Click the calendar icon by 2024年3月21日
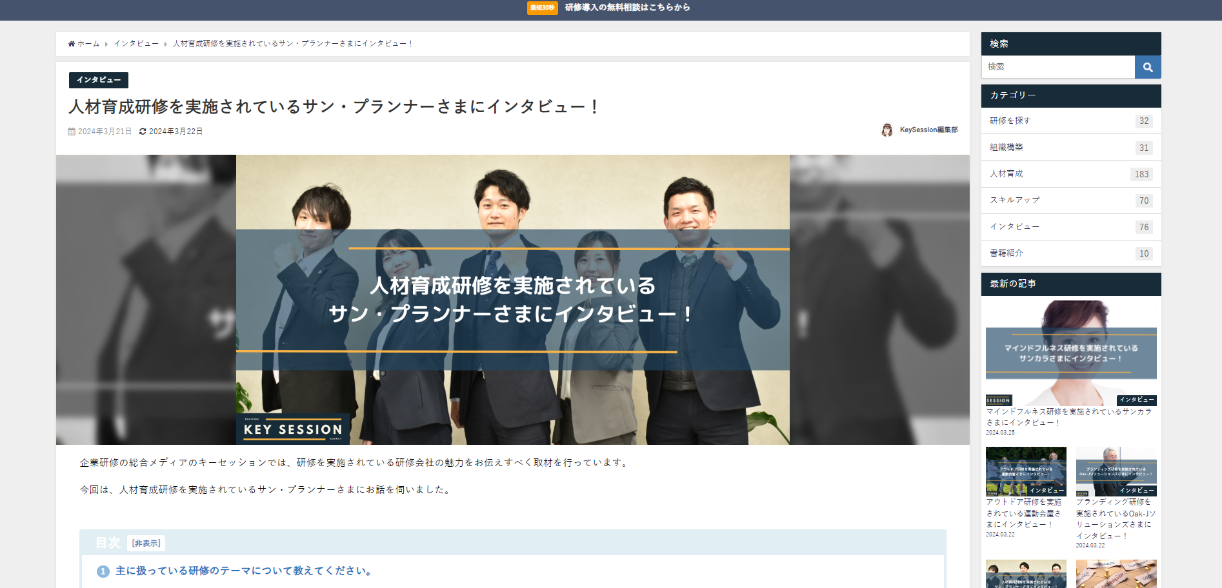Image resolution: width=1222 pixels, height=588 pixels. pyautogui.click(x=72, y=132)
